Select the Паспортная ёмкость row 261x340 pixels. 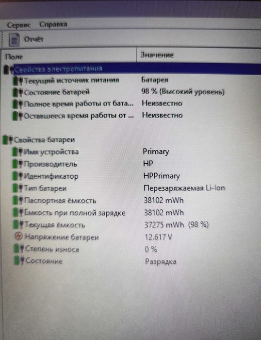tap(60, 200)
